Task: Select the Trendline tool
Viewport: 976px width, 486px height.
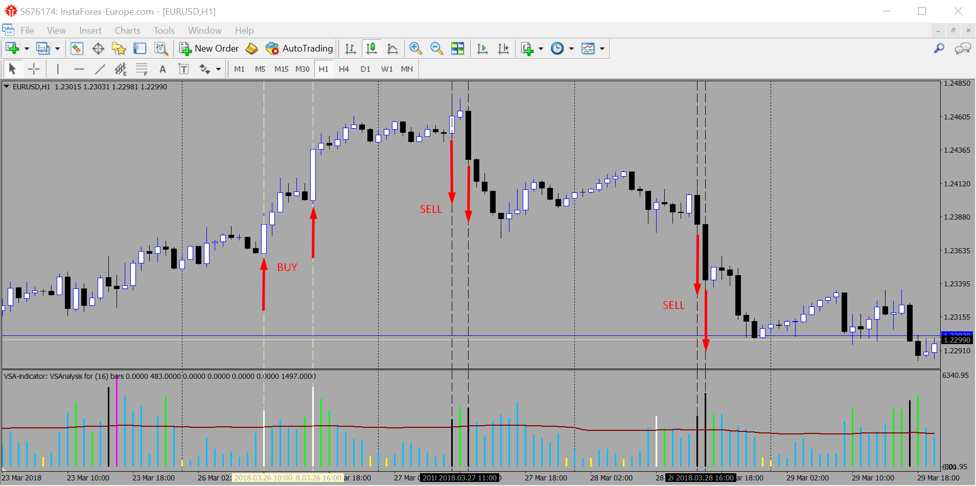Action: [x=100, y=69]
